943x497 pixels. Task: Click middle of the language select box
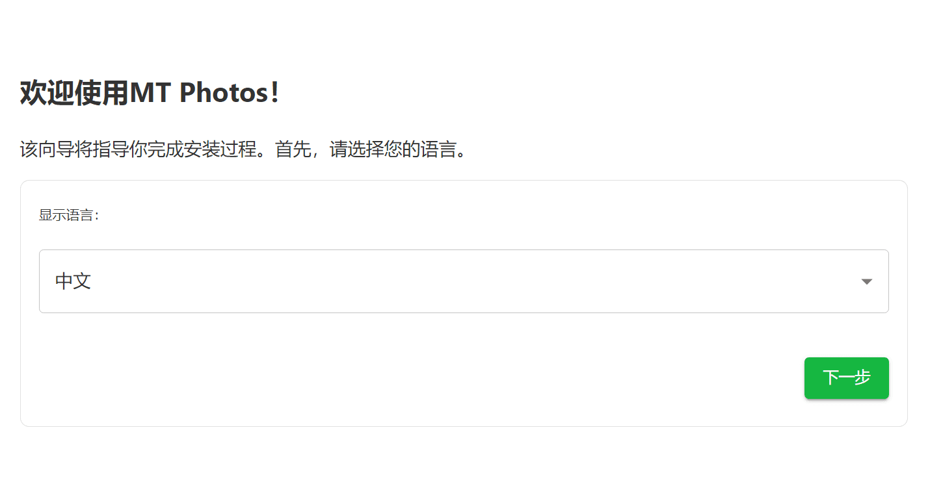464,281
